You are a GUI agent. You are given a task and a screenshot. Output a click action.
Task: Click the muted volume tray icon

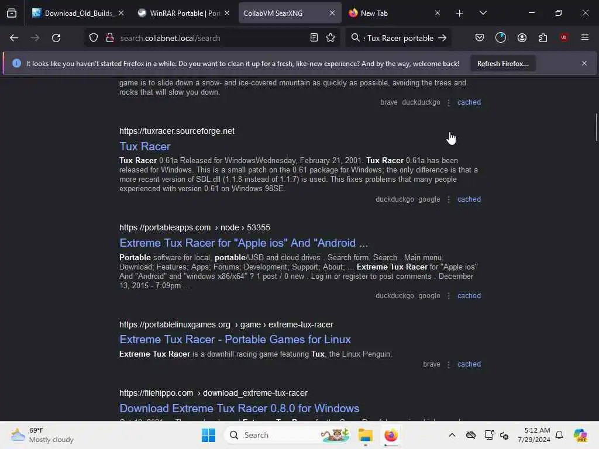tap(504, 435)
